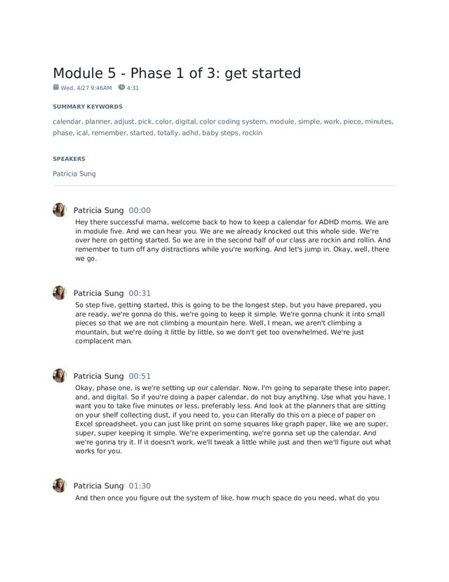This screenshot has height=582, width=449.
Task: Click the Wed, 4/27 9:46AM date text
Action: (x=86, y=88)
